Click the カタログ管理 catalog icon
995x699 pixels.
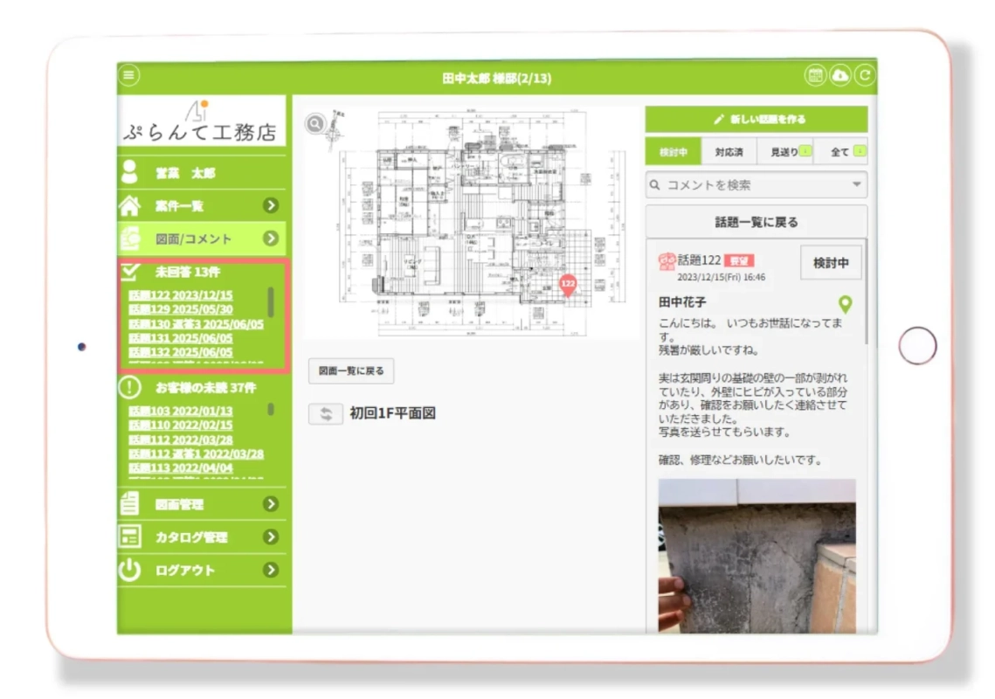click(x=129, y=536)
